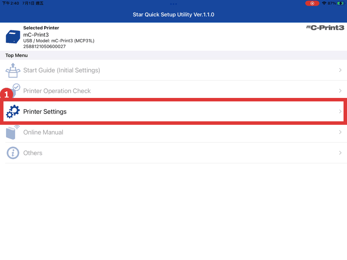The width and height of the screenshot is (347, 260).
Task: Tap the three-dot multitasking handle
Action: pos(173,4)
